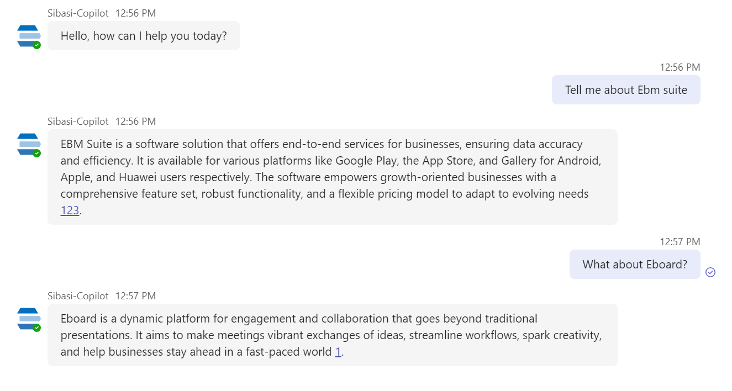Select the "What about Eboard?" message bubble
The image size is (732, 391).
635,265
